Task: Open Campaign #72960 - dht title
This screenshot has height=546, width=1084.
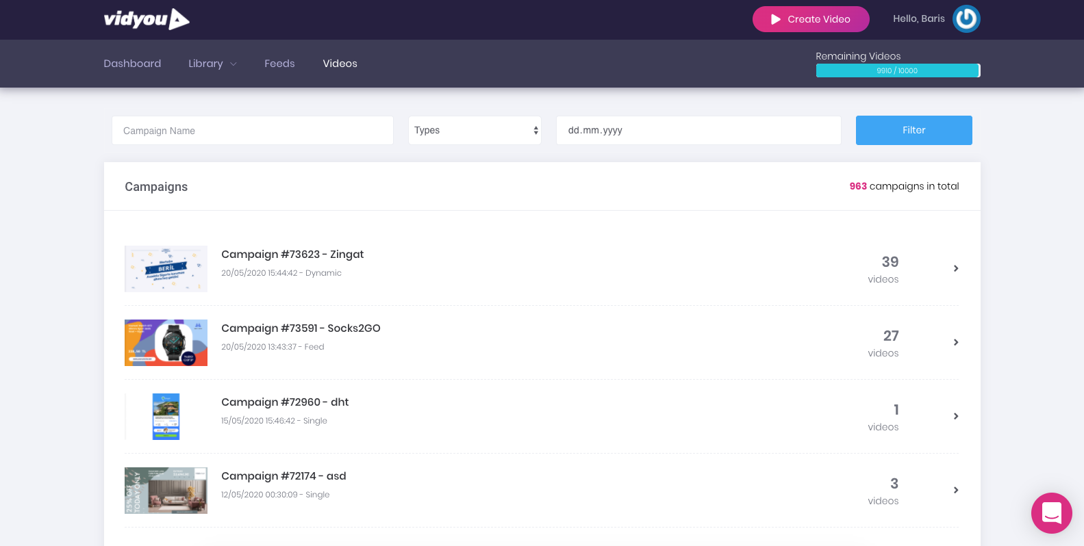Action: [285, 402]
